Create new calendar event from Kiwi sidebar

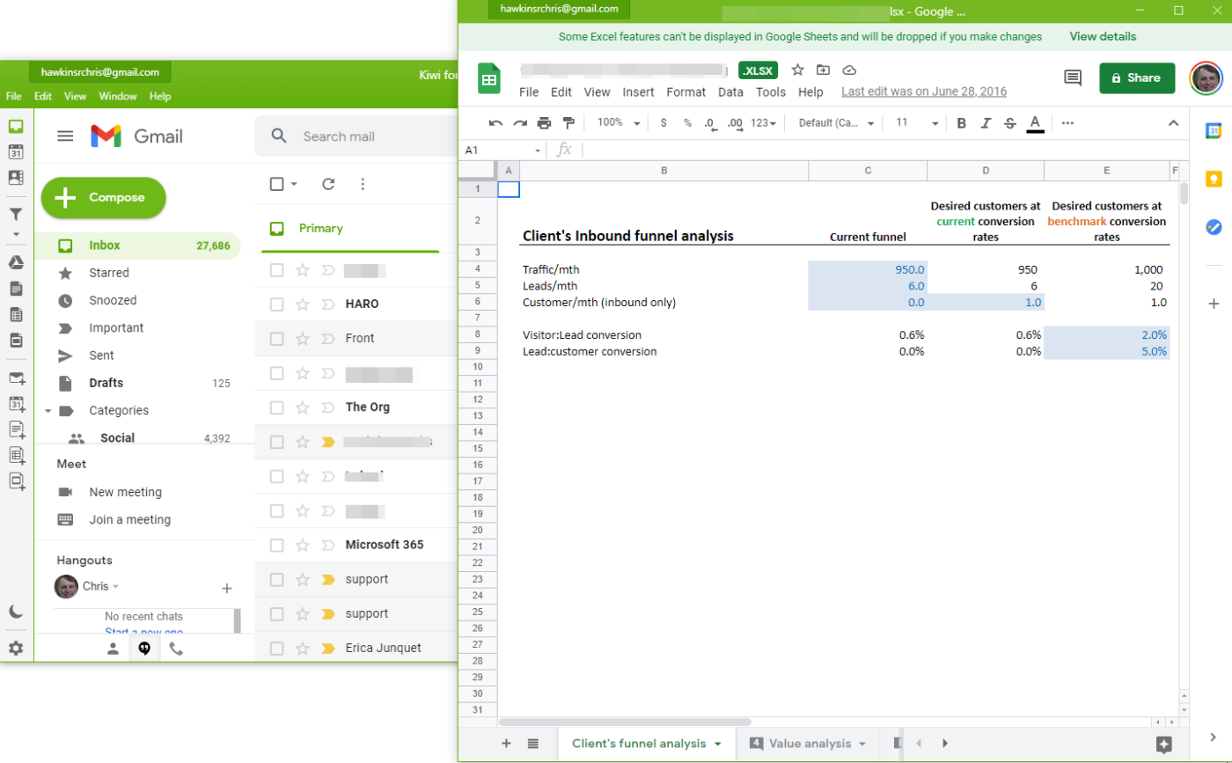[x=16, y=404]
